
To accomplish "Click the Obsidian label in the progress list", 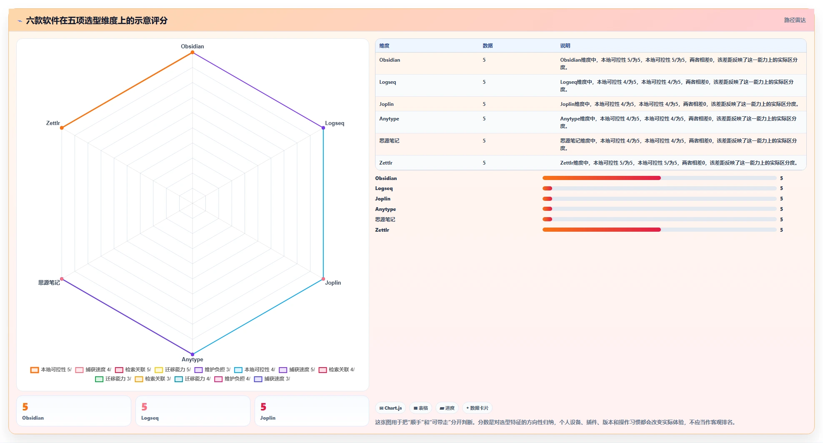I will click(x=386, y=178).
